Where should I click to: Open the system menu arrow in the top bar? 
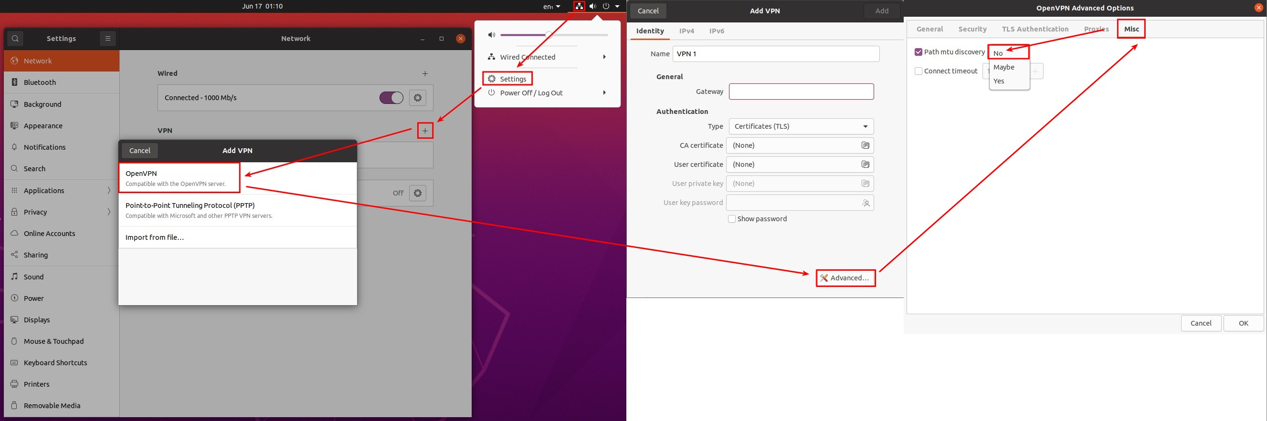tap(617, 6)
